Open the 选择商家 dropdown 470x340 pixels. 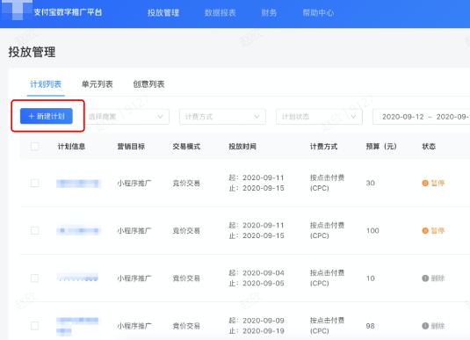click(127, 117)
